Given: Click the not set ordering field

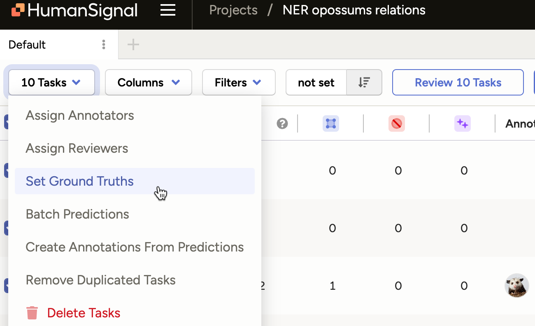Looking at the screenshot, I should click(x=316, y=82).
